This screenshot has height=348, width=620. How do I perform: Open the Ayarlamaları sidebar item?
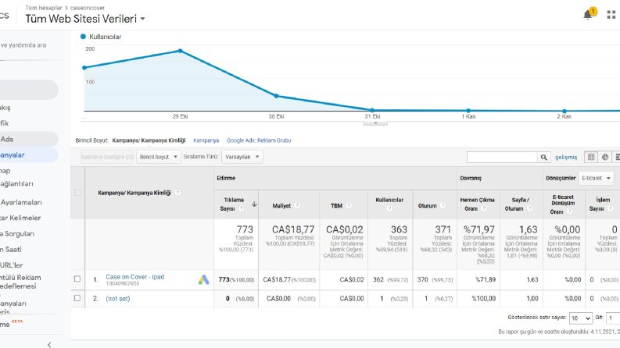(21, 202)
